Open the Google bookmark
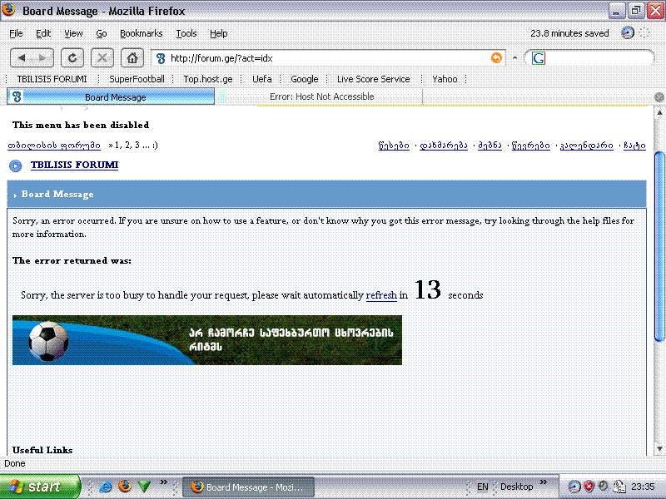The image size is (666, 499). click(305, 79)
